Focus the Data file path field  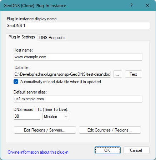(62, 74)
